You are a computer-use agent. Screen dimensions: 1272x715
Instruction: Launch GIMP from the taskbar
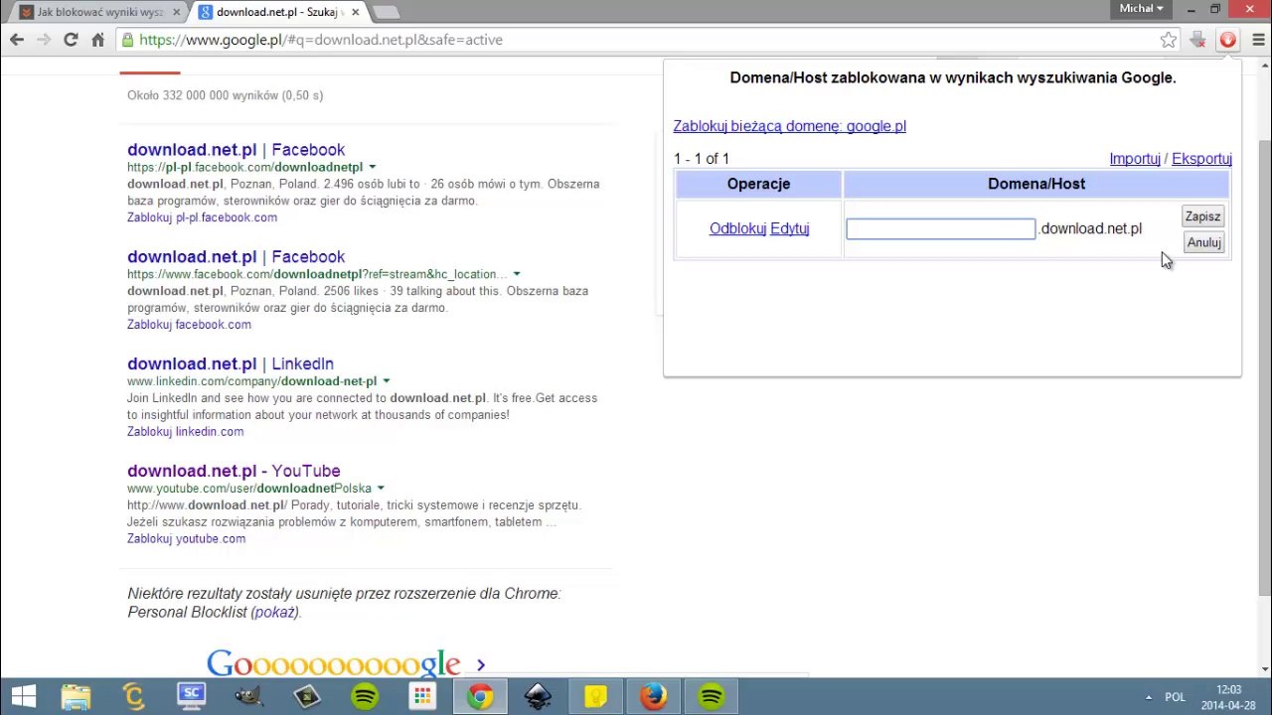(x=248, y=696)
